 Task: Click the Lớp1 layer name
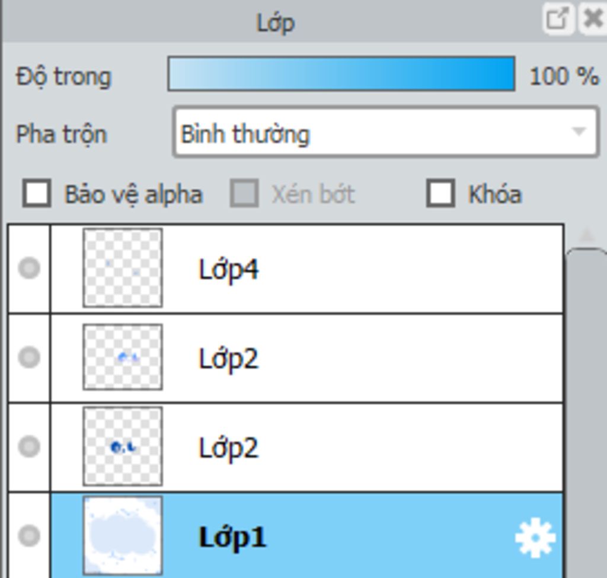pyautogui.click(x=232, y=537)
